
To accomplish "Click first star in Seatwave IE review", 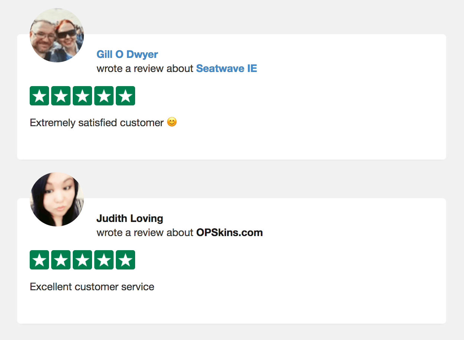I will (39, 96).
